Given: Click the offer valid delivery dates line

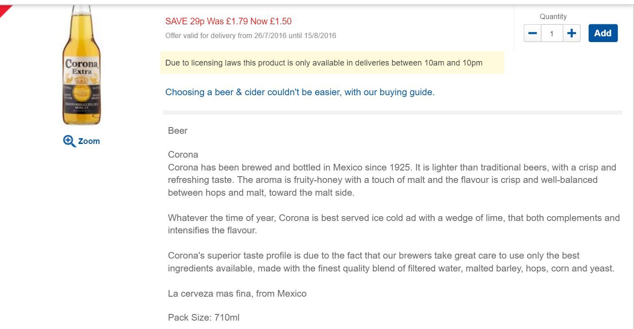Looking at the screenshot, I should [251, 35].
